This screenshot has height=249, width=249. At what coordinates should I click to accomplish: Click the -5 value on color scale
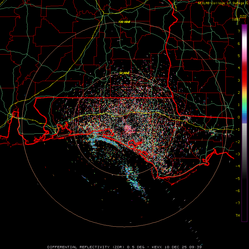tap(238, 179)
